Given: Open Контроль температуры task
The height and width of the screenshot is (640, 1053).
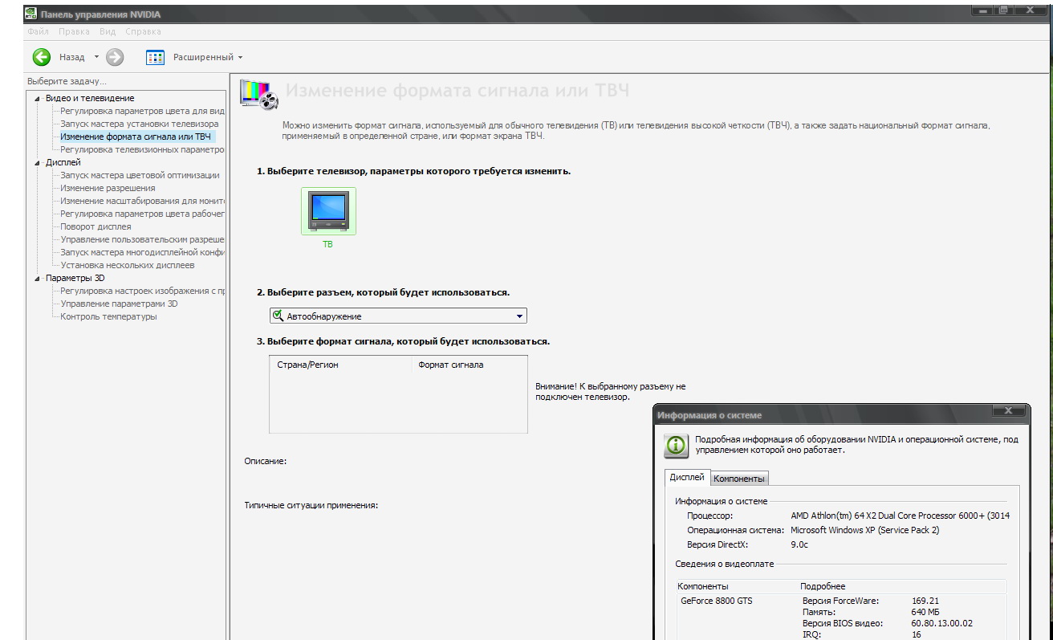Looking at the screenshot, I should click(x=108, y=316).
